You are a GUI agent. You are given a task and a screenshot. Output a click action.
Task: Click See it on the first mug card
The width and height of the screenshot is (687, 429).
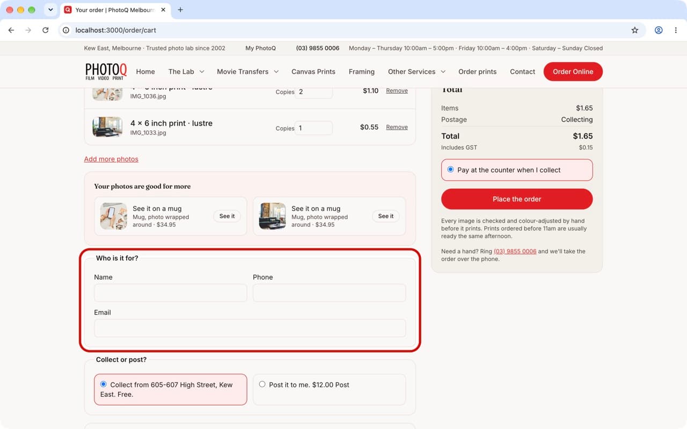pyautogui.click(x=227, y=216)
